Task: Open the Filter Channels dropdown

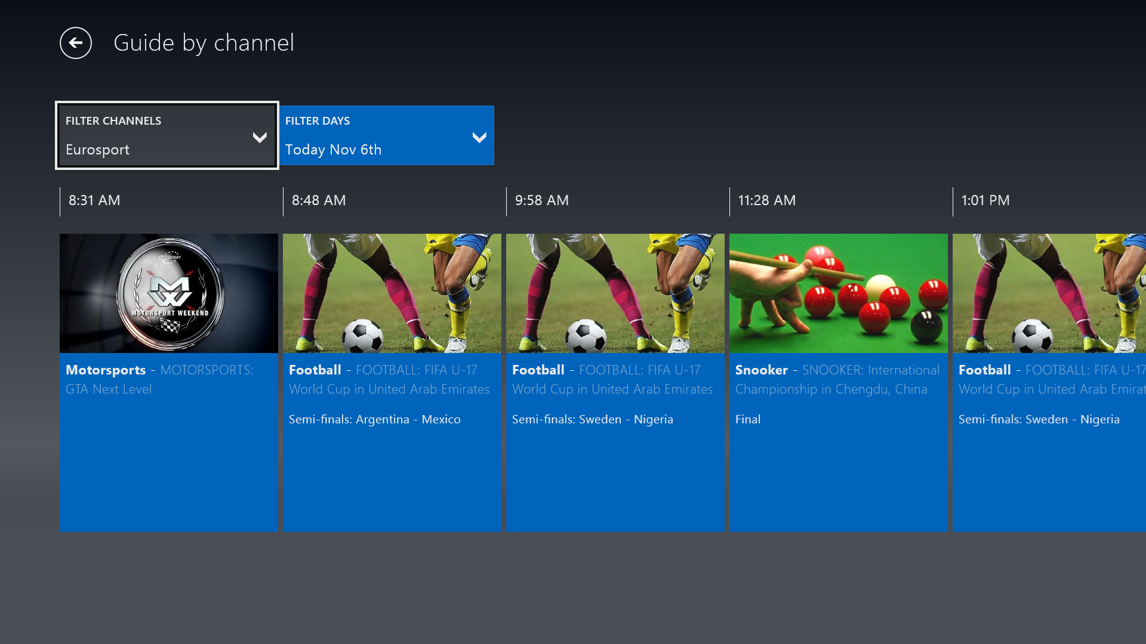Action: (167, 135)
